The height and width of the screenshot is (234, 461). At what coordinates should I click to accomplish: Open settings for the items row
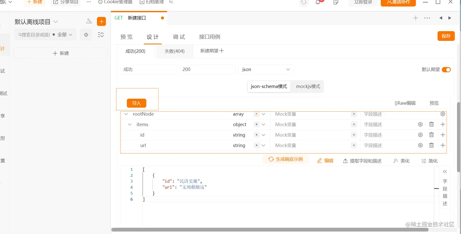(420, 124)
